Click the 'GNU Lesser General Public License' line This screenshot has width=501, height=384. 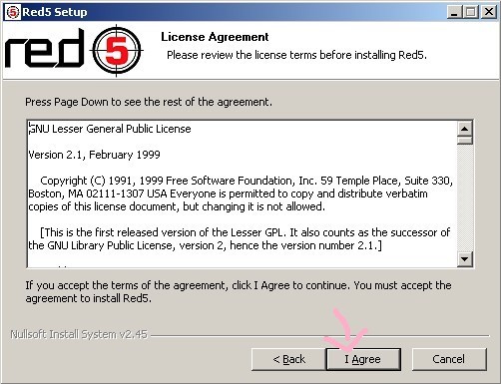(110, 129)
